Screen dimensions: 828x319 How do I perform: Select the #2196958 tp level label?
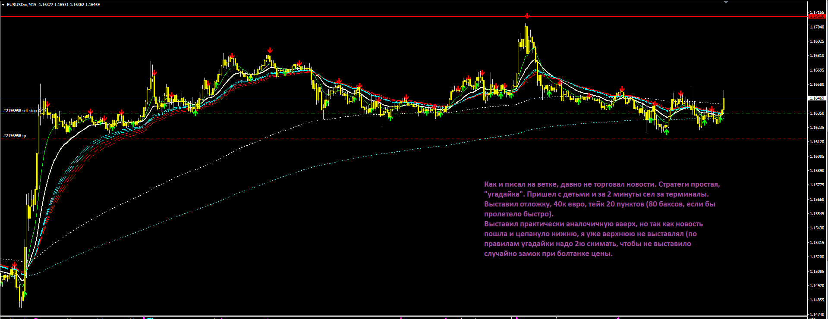(15, 136)
